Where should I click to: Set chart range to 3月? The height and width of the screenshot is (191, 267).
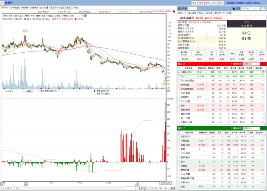point(150,188)
